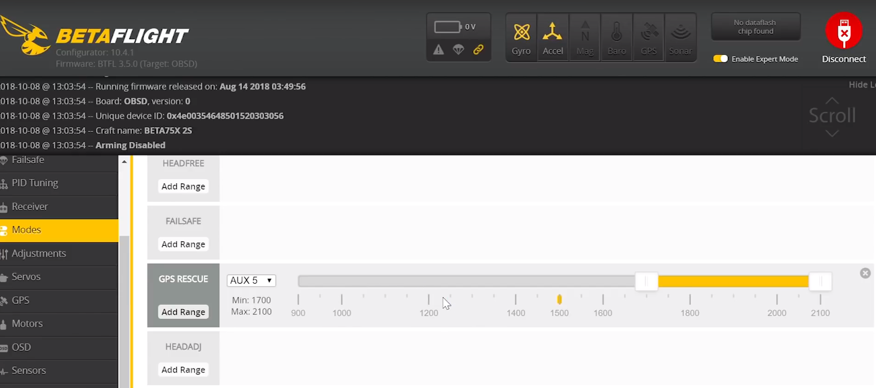Viewport: 876px width, 388px height.
Task: Open the Adjustments tab
Action: tap(59, 254)
